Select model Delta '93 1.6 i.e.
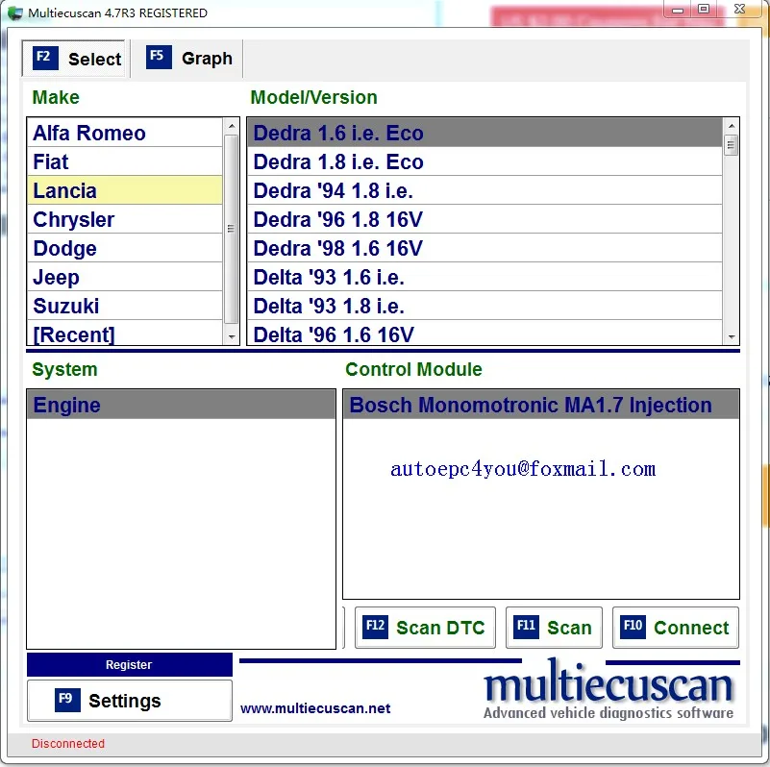 pyautogui.click(x=484, y=277)
